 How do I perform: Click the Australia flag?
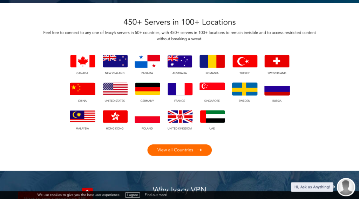click(180, 61)
